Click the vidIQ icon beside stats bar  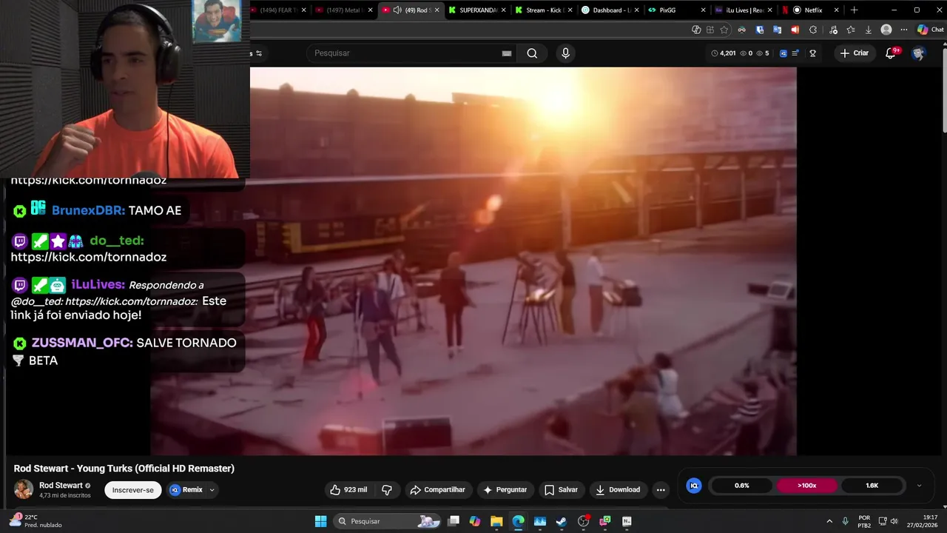point(693,486)
